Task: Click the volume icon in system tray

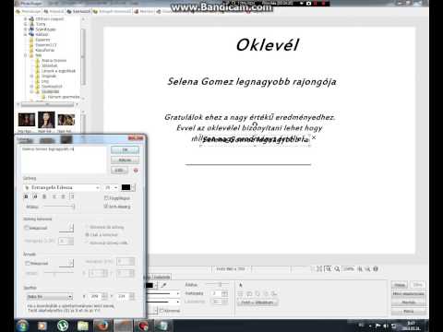Action: coord(386,326)
